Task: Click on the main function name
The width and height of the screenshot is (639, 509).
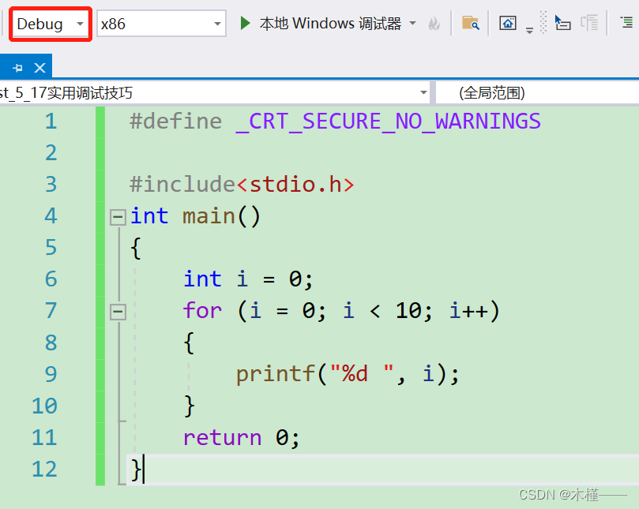Action: tap(209, 215)
